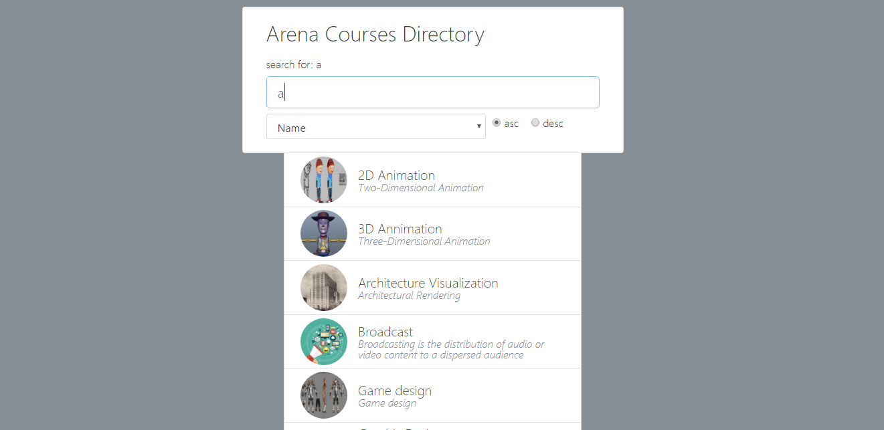Click the italic Game design subtitle
The width and height of the screenshot is (884, 430).
pos(387,403)
